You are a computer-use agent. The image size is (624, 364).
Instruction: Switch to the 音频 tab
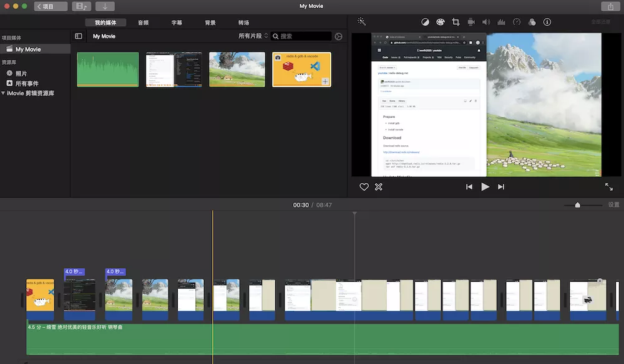point(143,22)
